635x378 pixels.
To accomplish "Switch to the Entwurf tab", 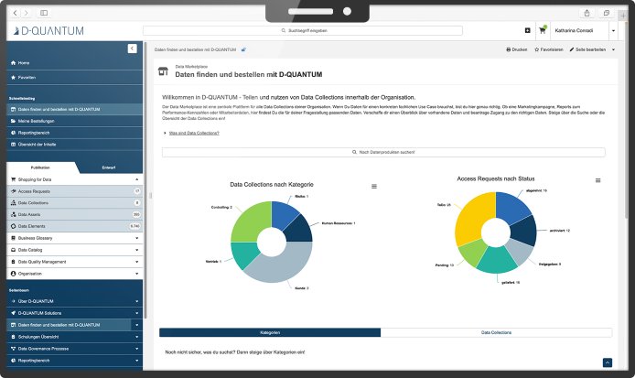I will pos(109,168).
